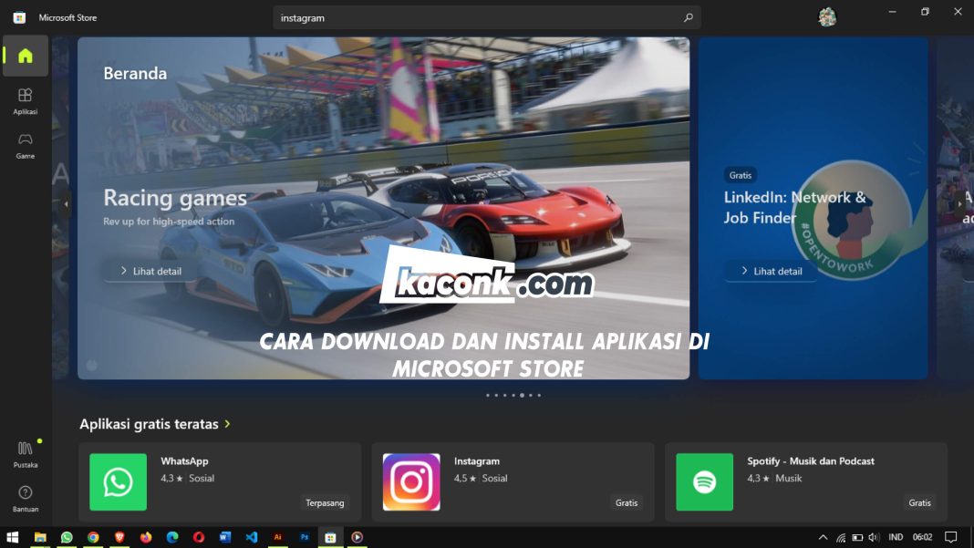The width and height of the screenshot is (974, 548).
Task: Click the Gratis badge on LinkedIn banner
Action: [x=741, y=175]
